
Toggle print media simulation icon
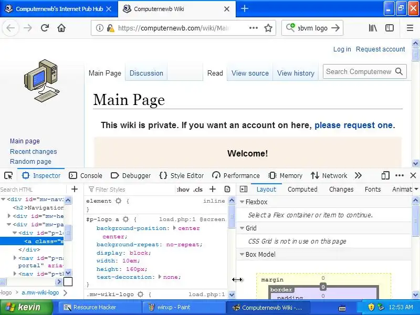coord(227,189)
